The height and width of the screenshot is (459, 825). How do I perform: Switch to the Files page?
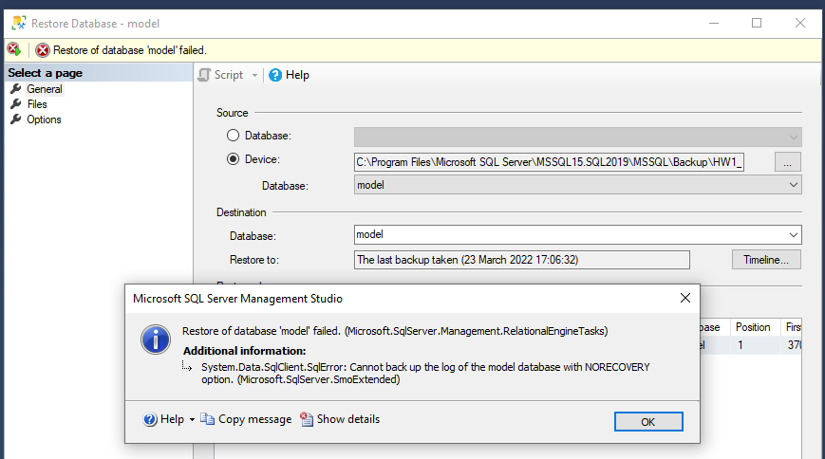pyautogui.click(x=37, y=104)
